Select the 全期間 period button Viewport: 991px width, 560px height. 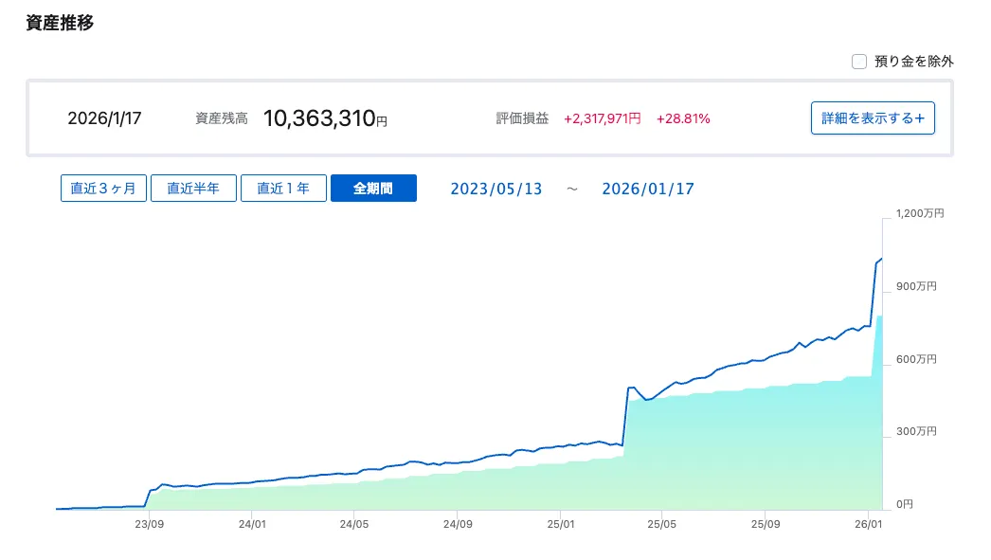373,189
